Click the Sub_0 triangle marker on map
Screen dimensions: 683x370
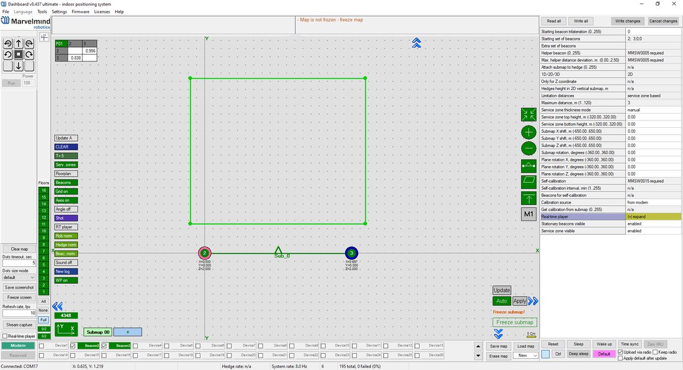click(278, 250)
